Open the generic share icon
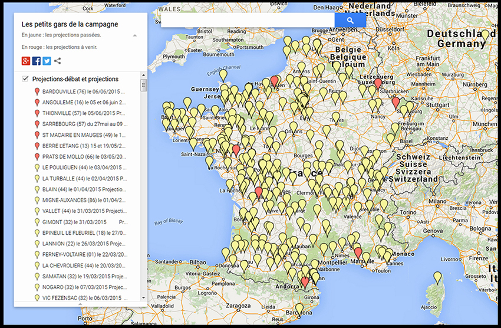Viewport: 501px width, 328px height. click(57, 61)
